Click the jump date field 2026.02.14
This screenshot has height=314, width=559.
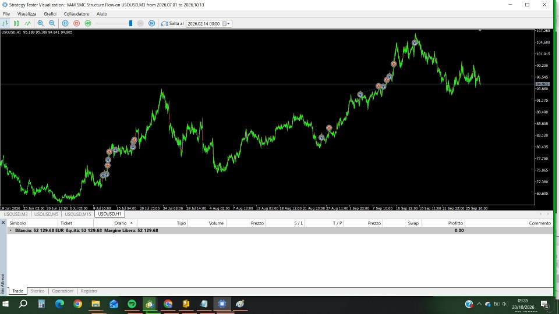204,24
